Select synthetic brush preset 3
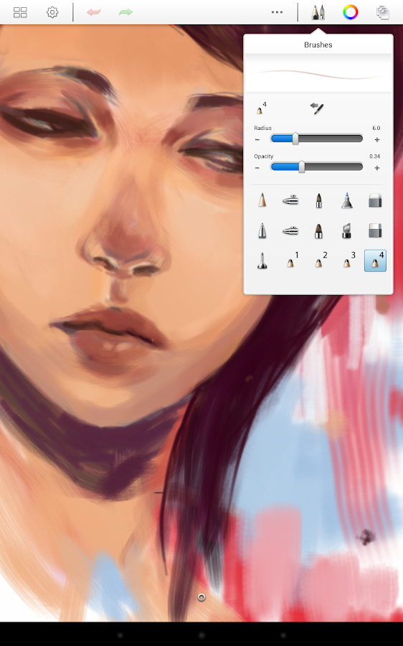 tap(348, 261)
